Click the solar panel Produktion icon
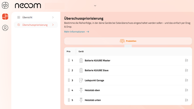This screenshot has height=109, width=194. pos(122,41)
